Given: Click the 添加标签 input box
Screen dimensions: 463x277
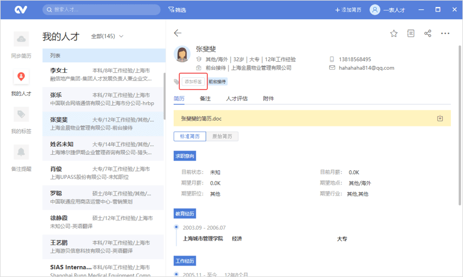Looking at the screenshot, I should click(x=193, y=81).
